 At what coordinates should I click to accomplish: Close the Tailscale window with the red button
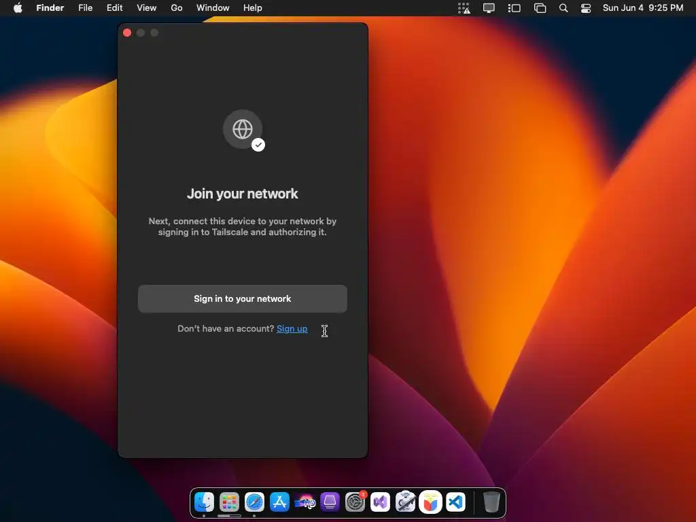(127, 33)
